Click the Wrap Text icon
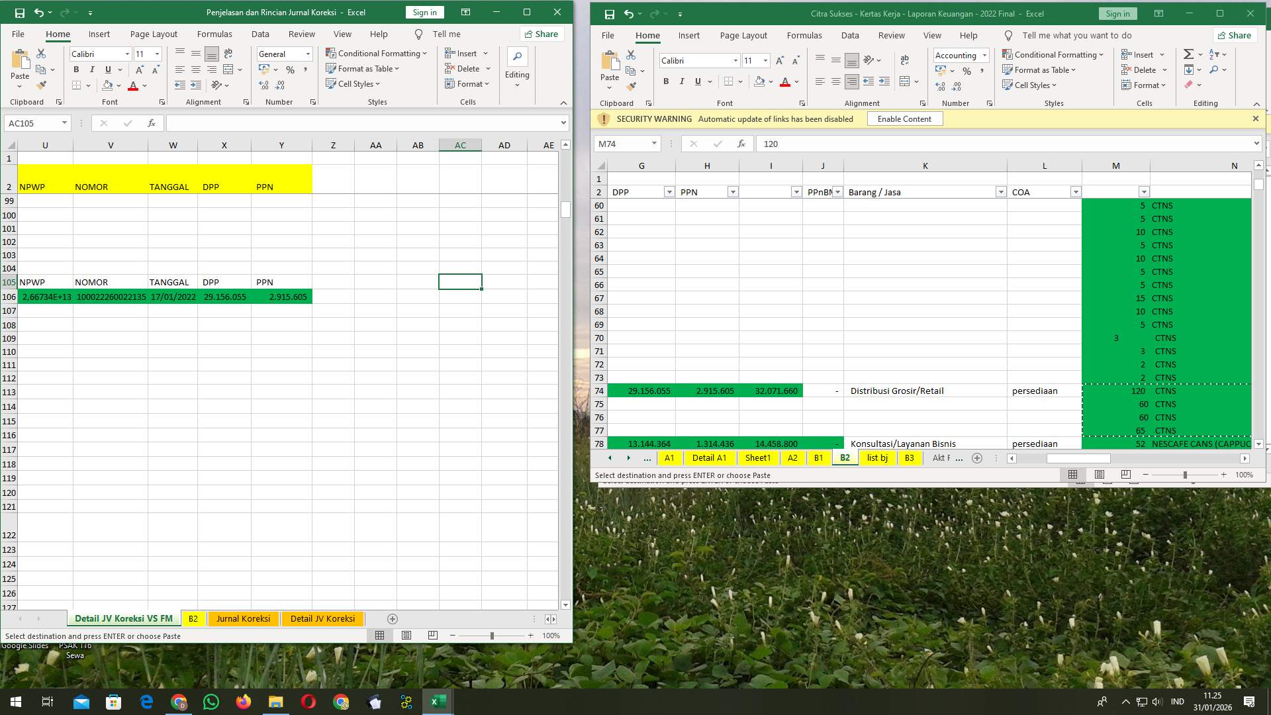This screenshot has width=1271, height=715. (228, 54)
